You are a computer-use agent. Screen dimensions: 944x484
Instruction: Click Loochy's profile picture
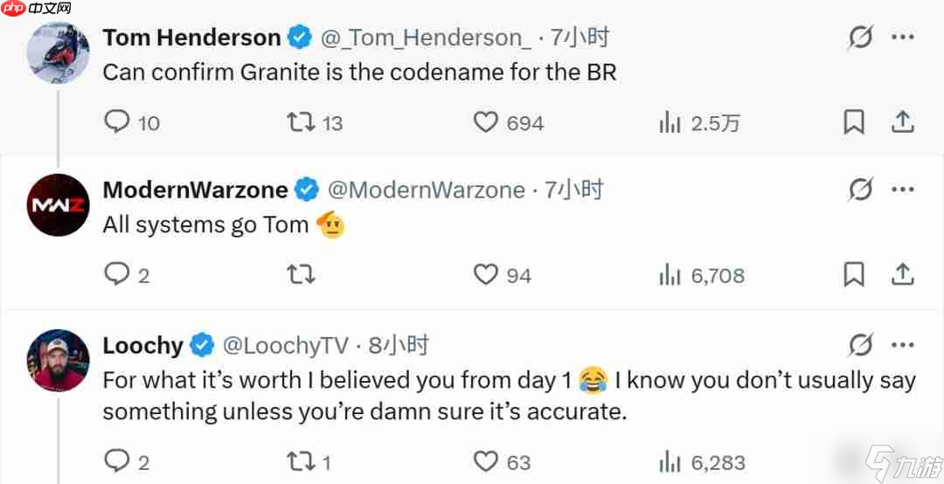tap(58, 360)
